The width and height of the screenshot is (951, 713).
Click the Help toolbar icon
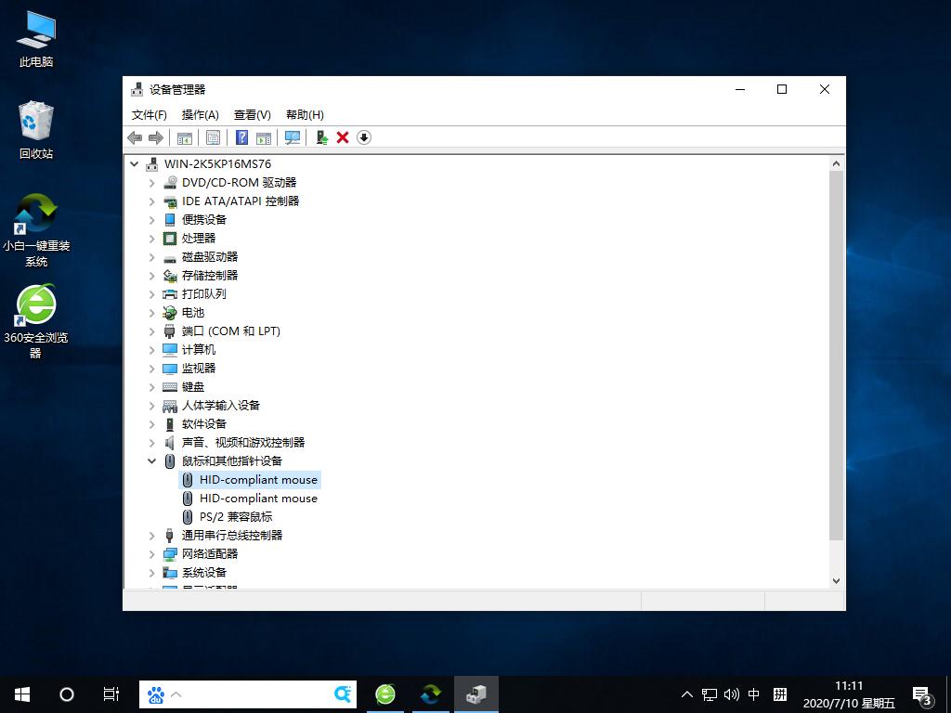tap(241, 137)
